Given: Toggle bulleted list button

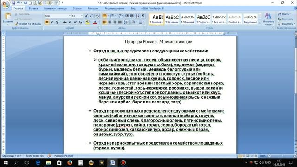Looking at the screenshot, I should 104,16.
